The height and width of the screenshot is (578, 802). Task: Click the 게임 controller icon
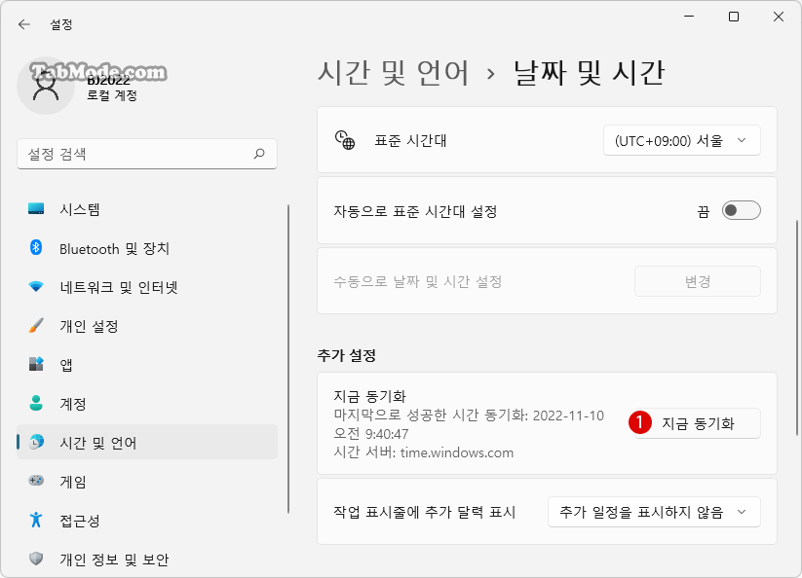pos(36,481)
